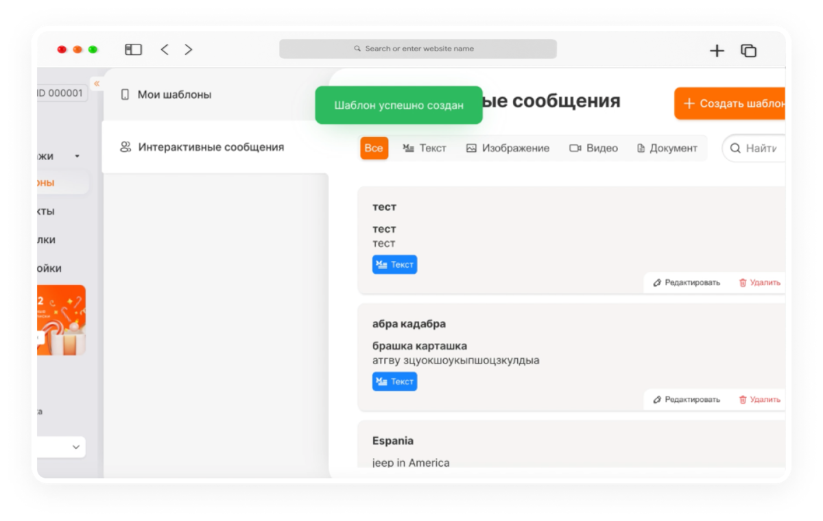Viewport: 823px width, 521px height.
Task: Delete the тест template
Action: click(759, 282)
